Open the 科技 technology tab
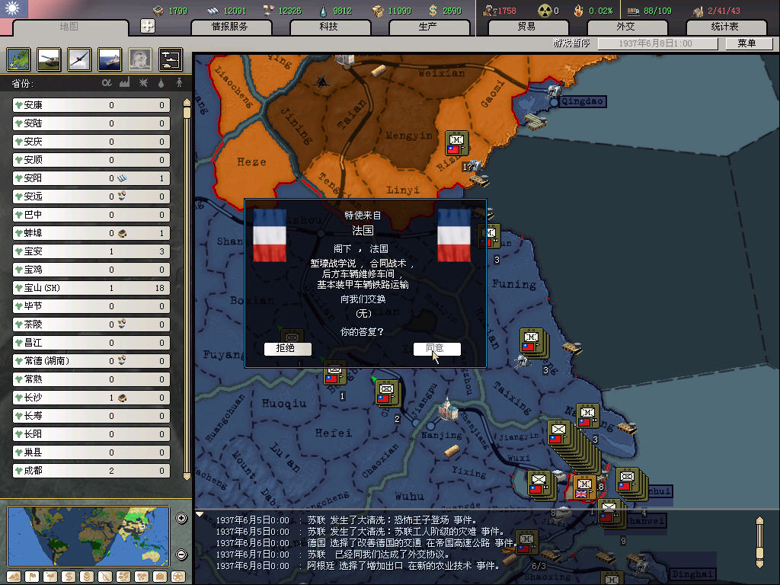Viewport: 780px width, 585px height. tap(329, 27)
